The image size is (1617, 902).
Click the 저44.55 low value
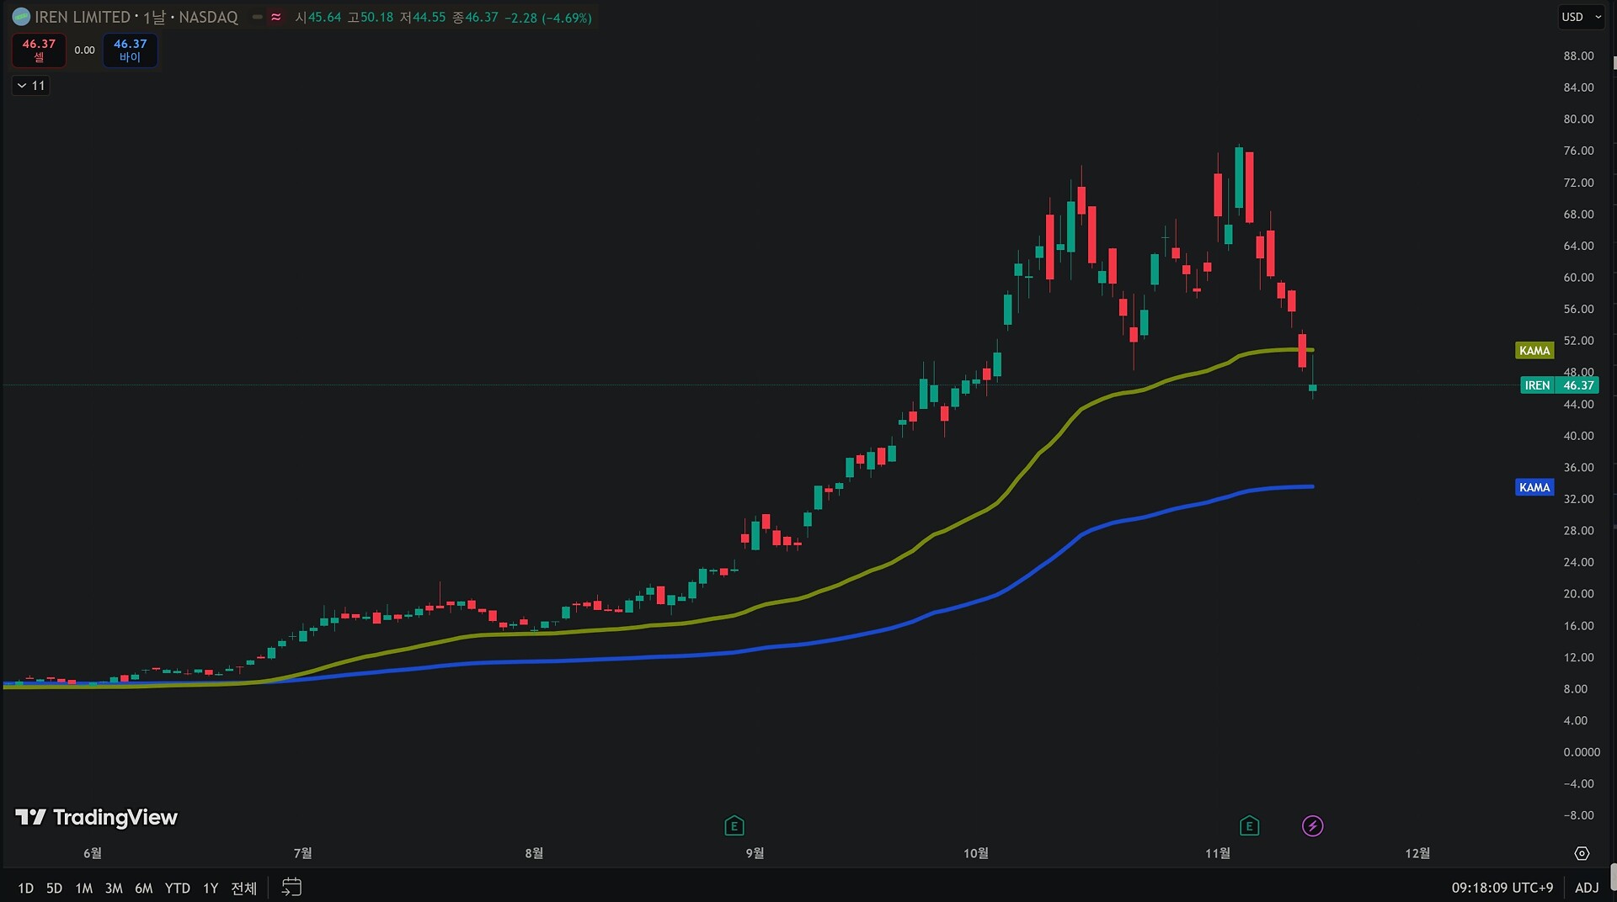tap(423, 18)
